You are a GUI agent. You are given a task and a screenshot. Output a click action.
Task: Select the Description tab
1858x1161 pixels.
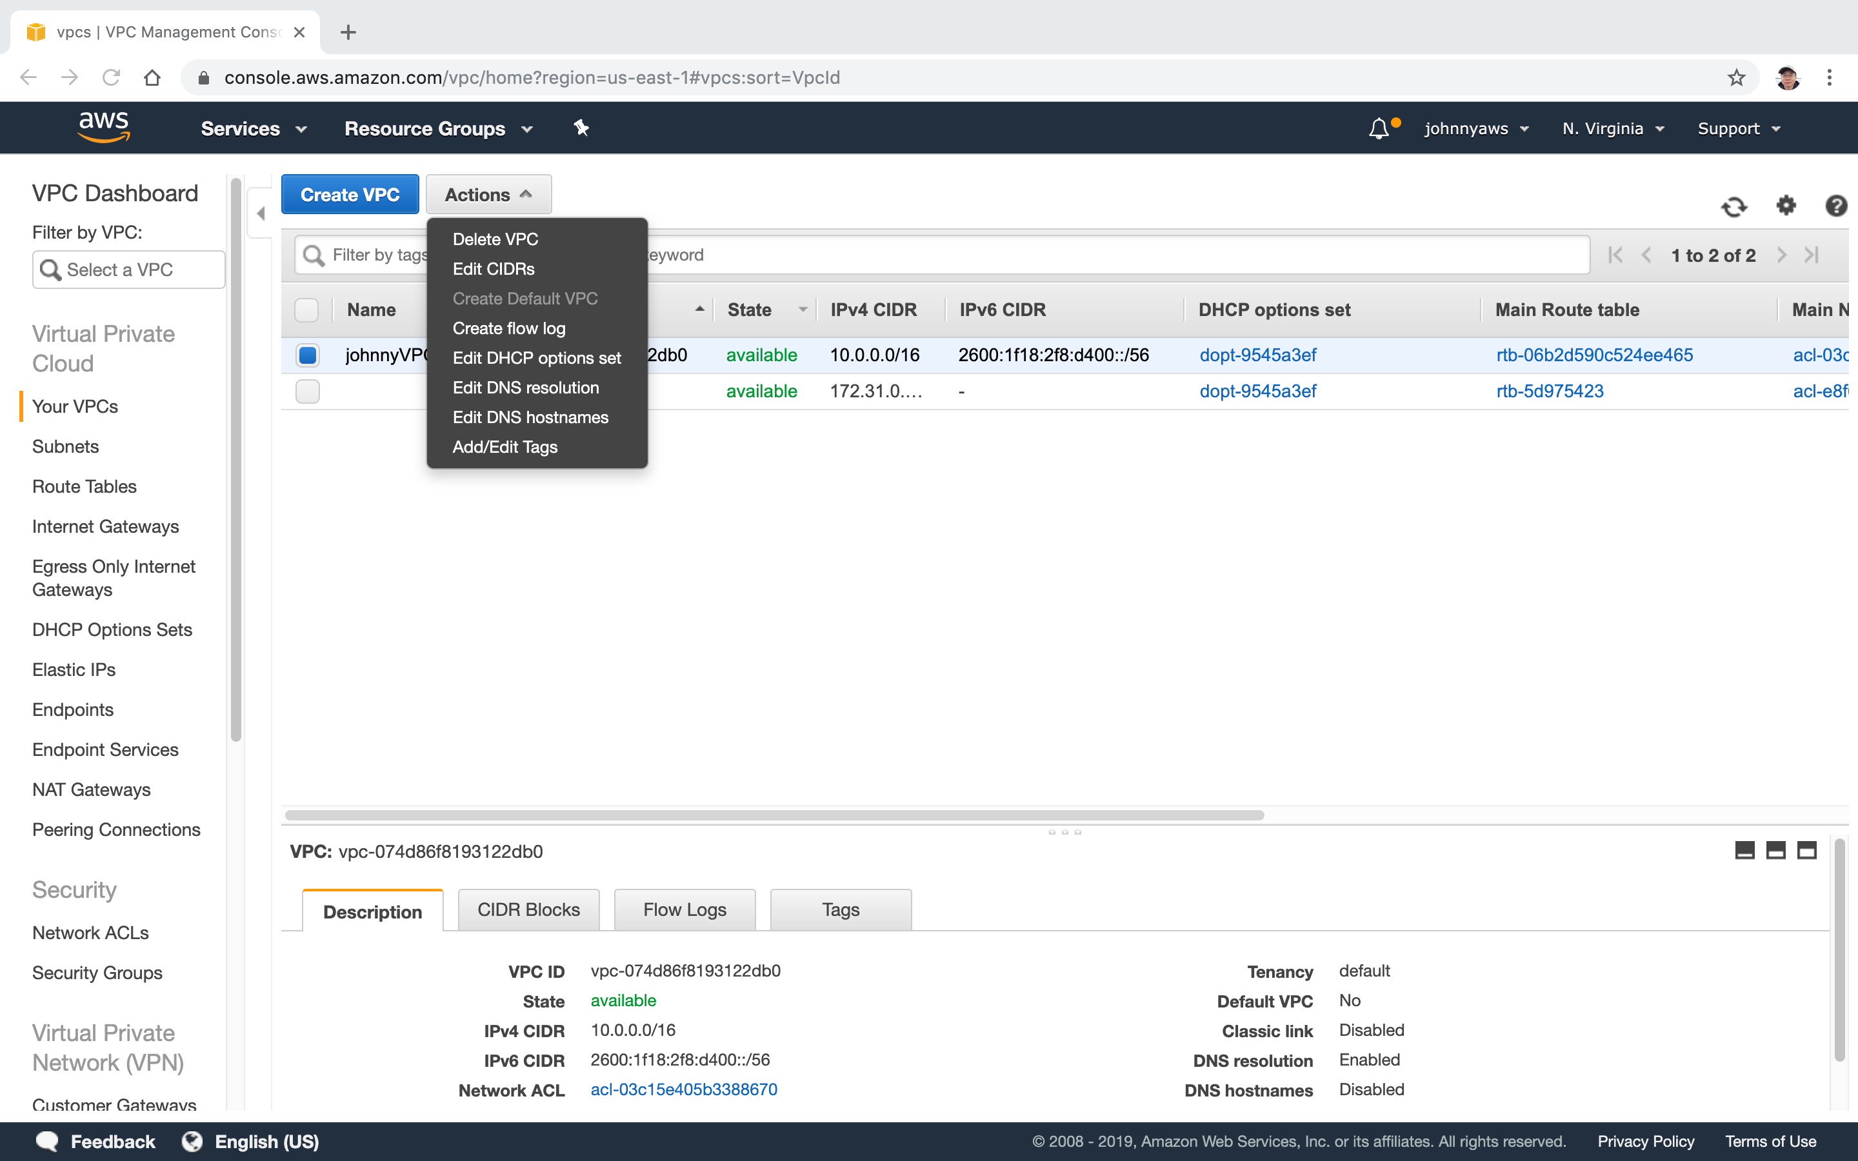tap(372, 911)
